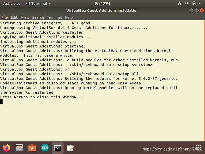Click 'Installing additional modules ...' line
This screenshot has height=154, width=205.
pyautogui.click(x=38, y=42)
